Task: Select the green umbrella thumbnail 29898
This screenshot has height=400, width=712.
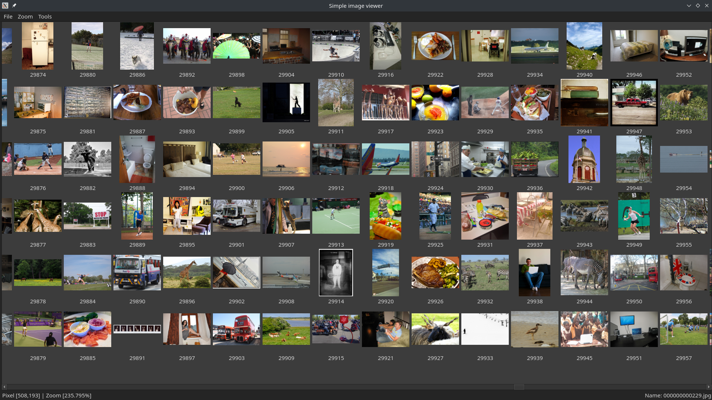Action: (237, 46)
